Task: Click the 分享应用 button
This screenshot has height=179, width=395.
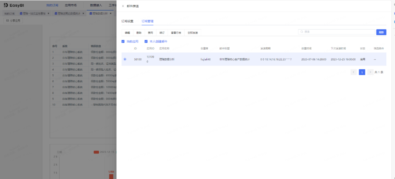Action: (13, 20)
